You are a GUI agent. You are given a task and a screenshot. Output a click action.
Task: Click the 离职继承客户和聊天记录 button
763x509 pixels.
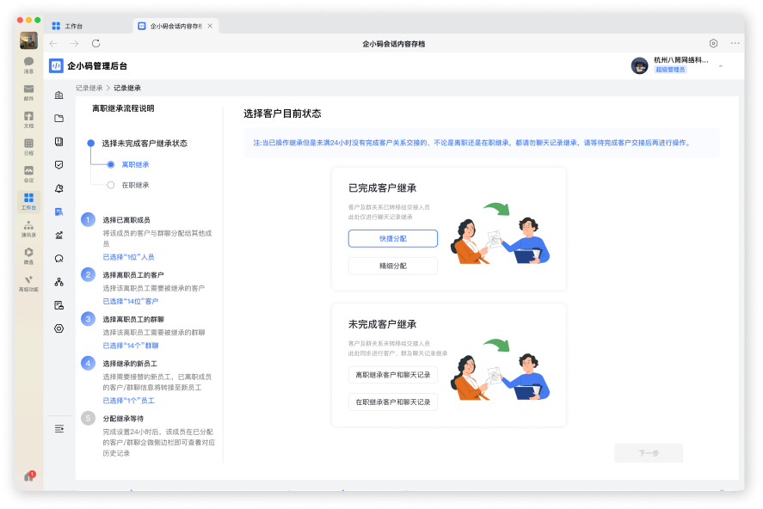point(393,374)
